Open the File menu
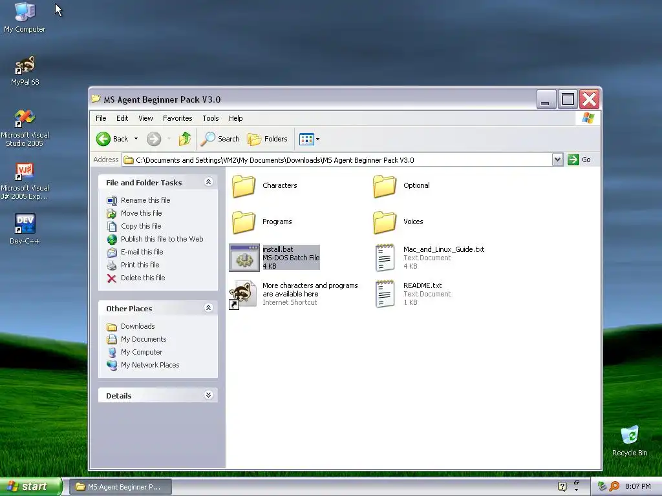Screen dimensions: 662x496 (x=101, y=118)
